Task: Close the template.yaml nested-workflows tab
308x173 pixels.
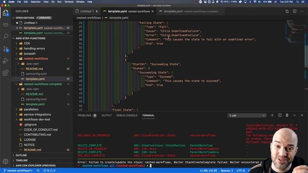Action: click(153, 12)
